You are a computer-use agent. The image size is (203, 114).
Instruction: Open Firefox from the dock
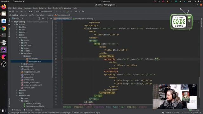coord(4,7)
